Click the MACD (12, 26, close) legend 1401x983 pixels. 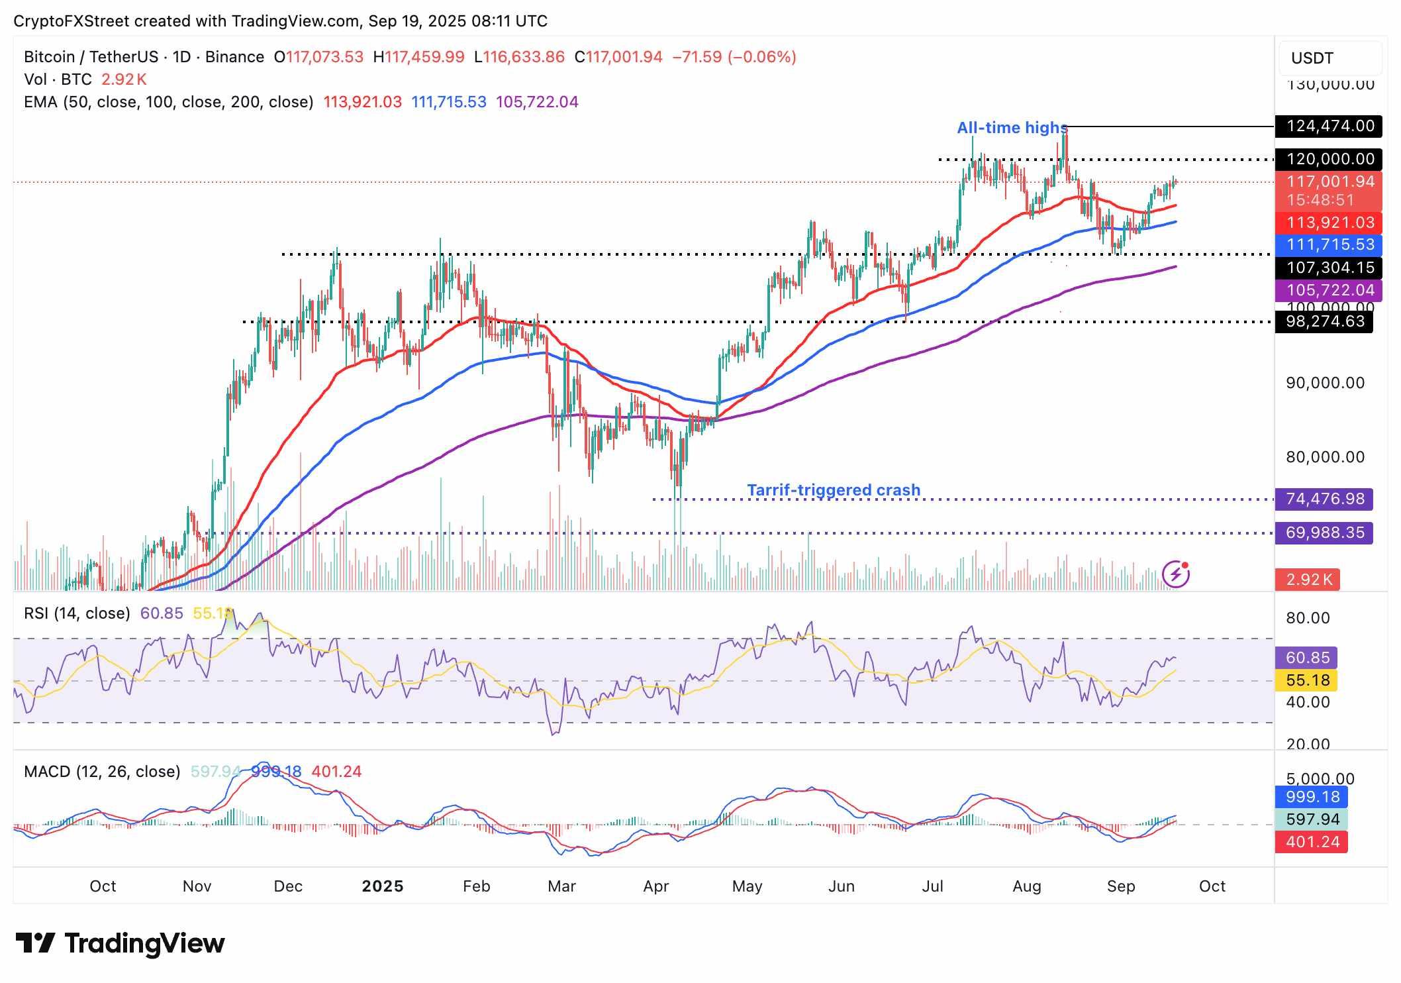click(102, 772)
